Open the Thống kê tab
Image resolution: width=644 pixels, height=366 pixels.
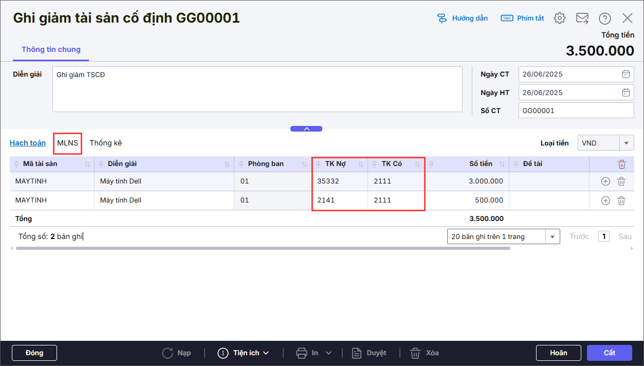(105, 143)
